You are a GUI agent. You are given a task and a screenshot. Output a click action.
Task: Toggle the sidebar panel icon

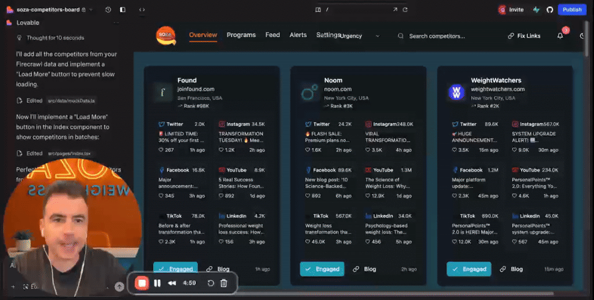122,9
